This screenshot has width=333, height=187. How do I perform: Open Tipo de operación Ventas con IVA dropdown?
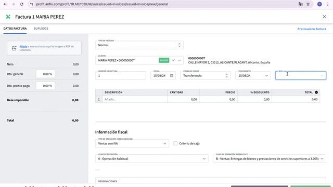click(132, 143)
